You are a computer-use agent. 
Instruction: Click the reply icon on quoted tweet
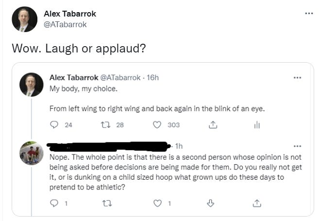(x=54, y=125)
